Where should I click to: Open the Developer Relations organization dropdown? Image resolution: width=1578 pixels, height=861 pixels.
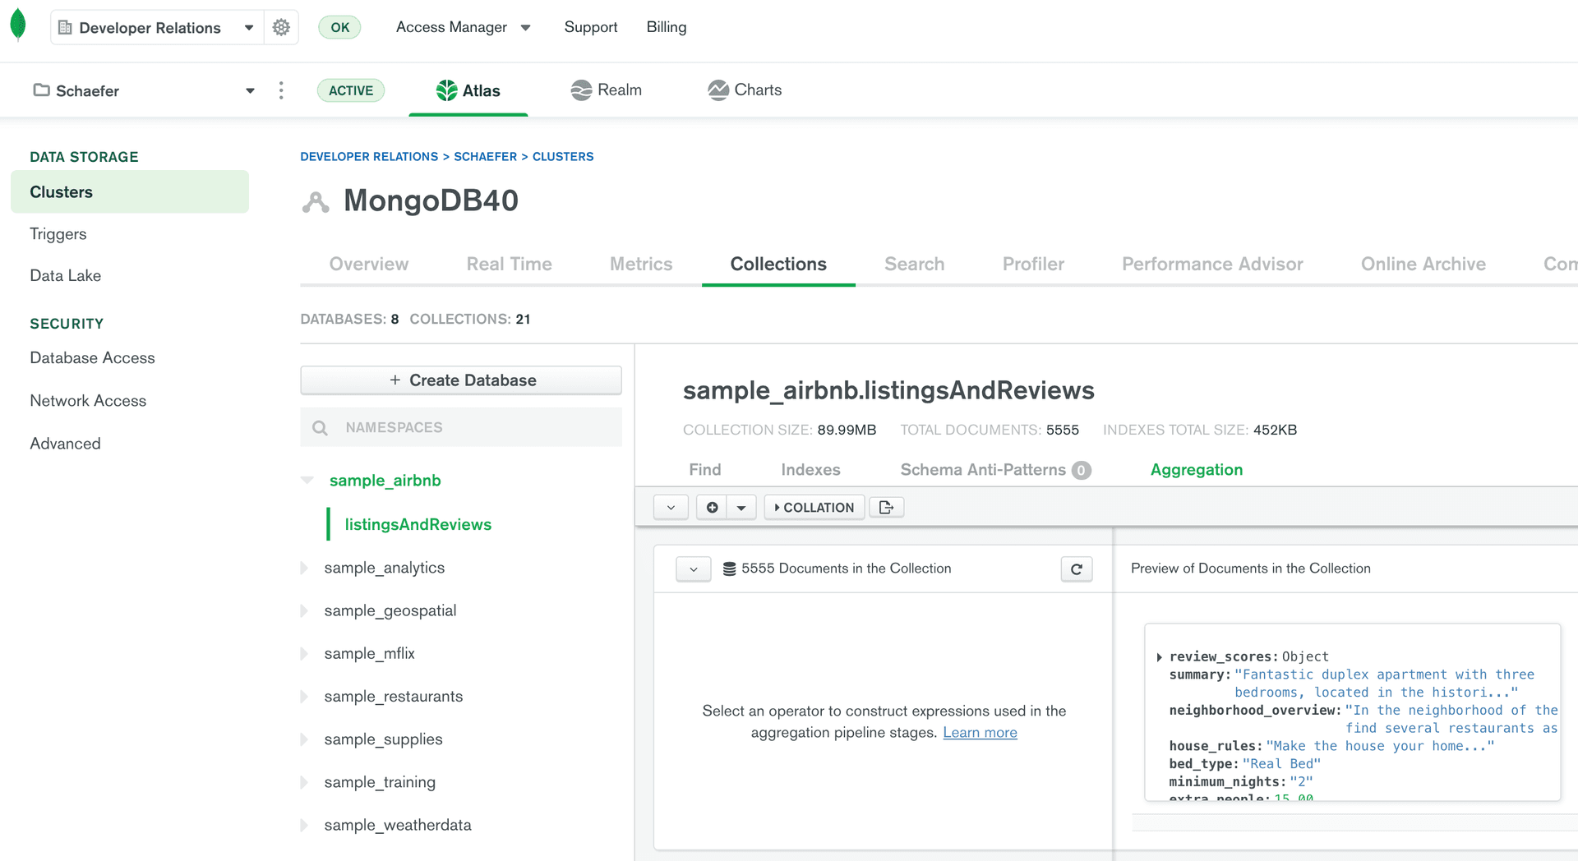(x=249, y=26)
